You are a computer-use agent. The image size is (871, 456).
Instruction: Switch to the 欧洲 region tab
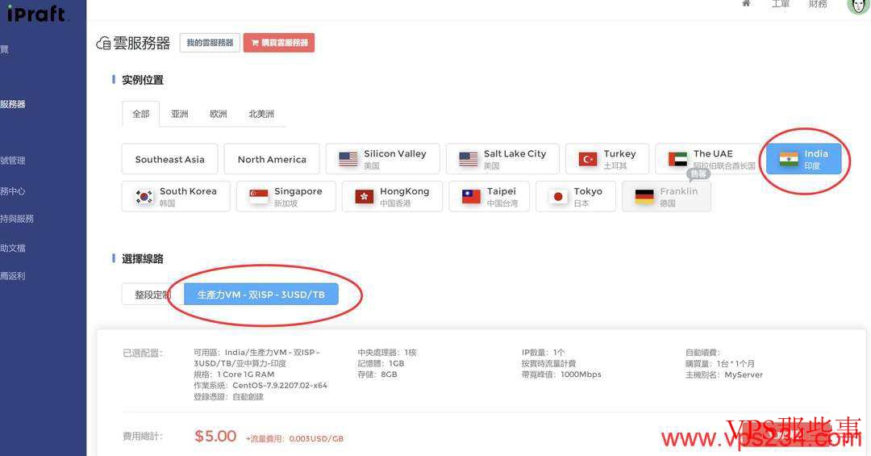click(219, 114)
